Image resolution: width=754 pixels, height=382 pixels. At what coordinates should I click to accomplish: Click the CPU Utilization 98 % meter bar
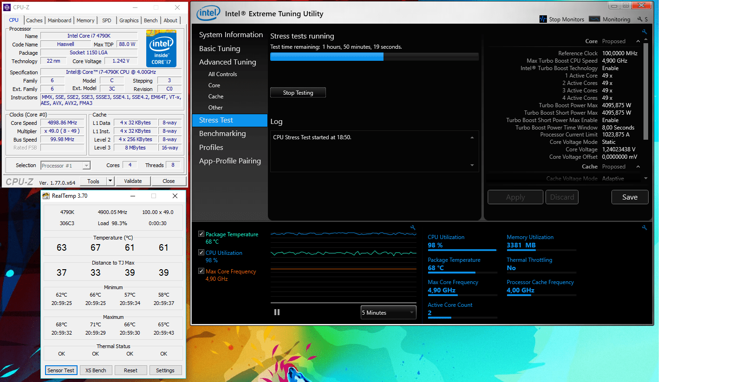point(462,250)
